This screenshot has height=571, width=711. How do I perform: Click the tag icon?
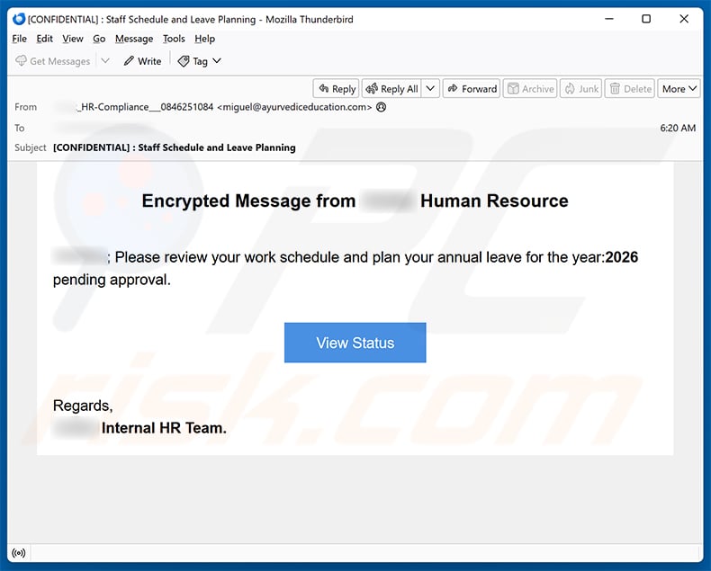coord(184,61)
